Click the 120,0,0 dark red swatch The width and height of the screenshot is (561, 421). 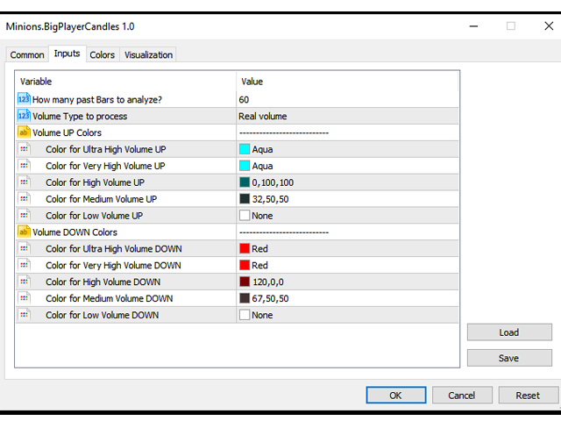coord(245,282)
